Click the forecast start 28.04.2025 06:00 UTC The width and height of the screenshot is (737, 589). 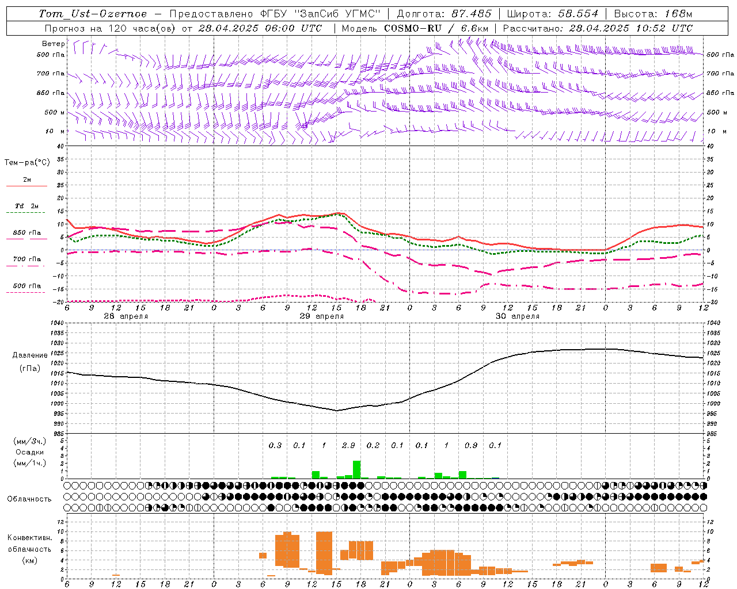[x=260, y=28]
